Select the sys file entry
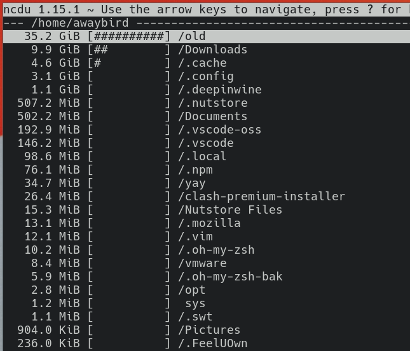 (x=207, y=303)
